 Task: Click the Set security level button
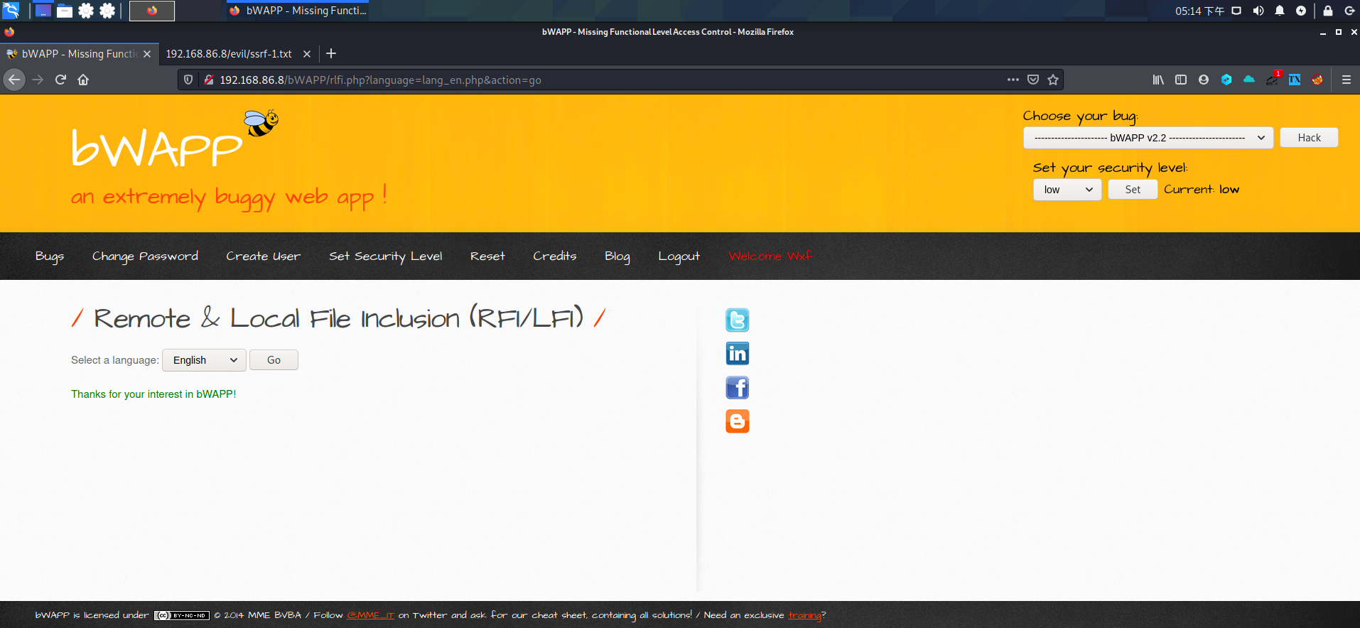1133,190
